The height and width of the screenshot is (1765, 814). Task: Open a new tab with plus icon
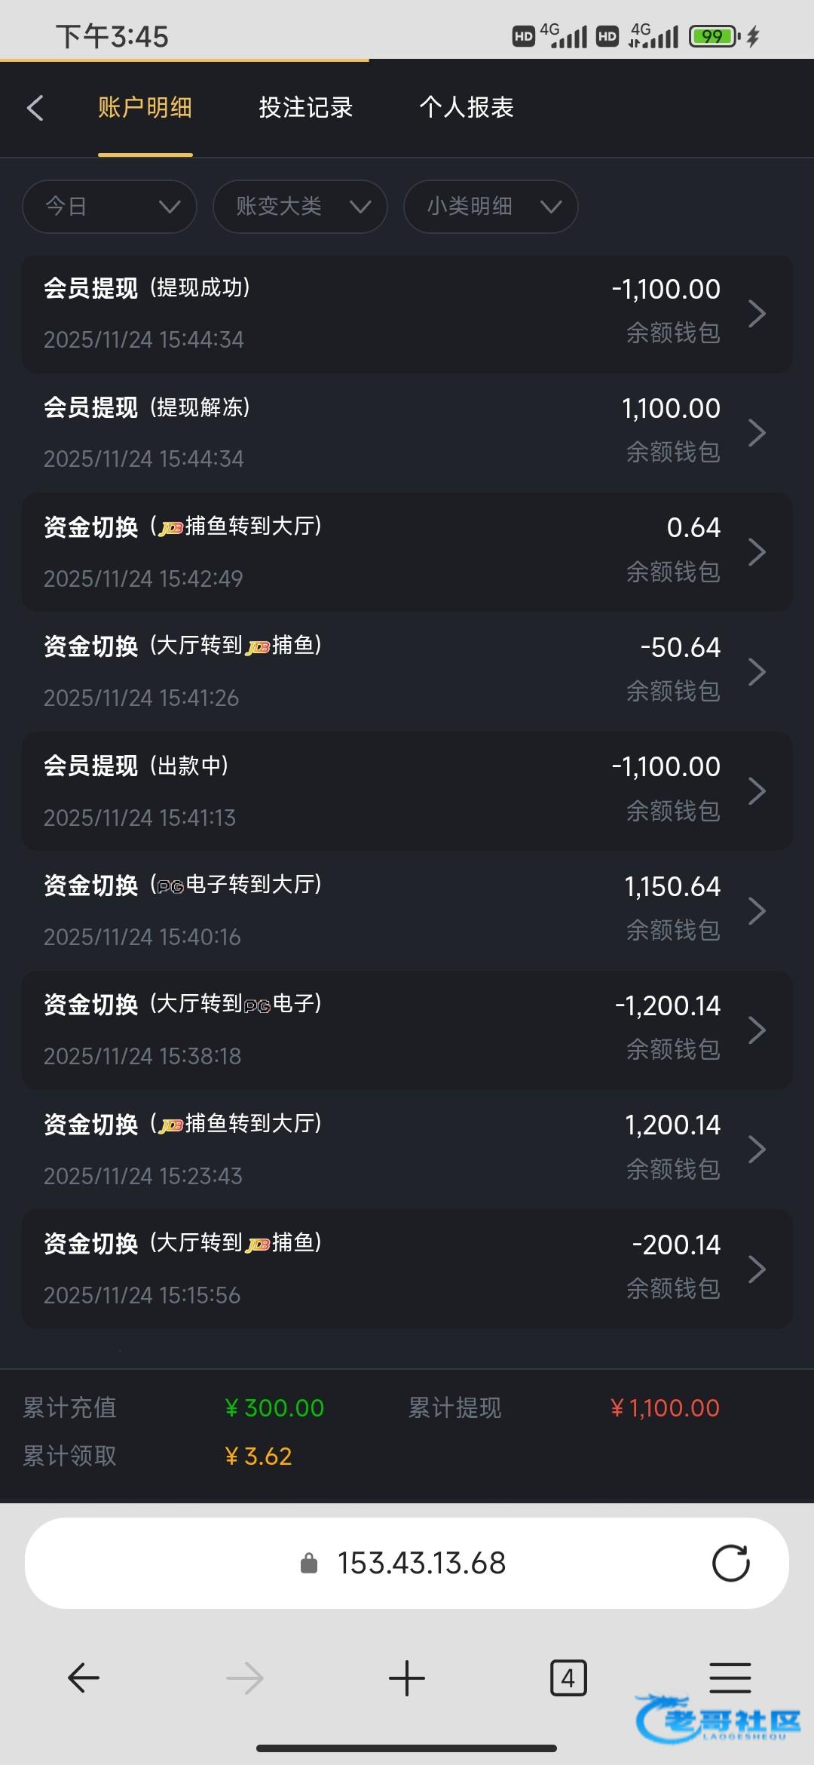407,1678
